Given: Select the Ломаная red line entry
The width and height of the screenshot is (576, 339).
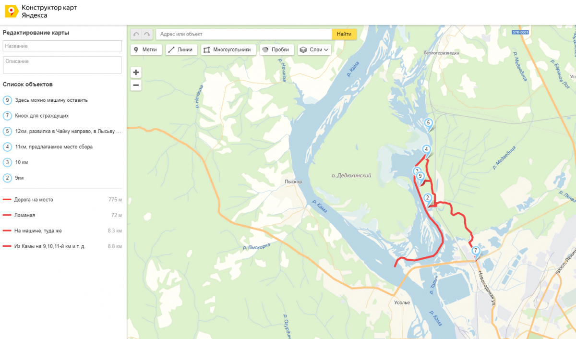Looking at the screenshot, I should [x=61, y=215].
